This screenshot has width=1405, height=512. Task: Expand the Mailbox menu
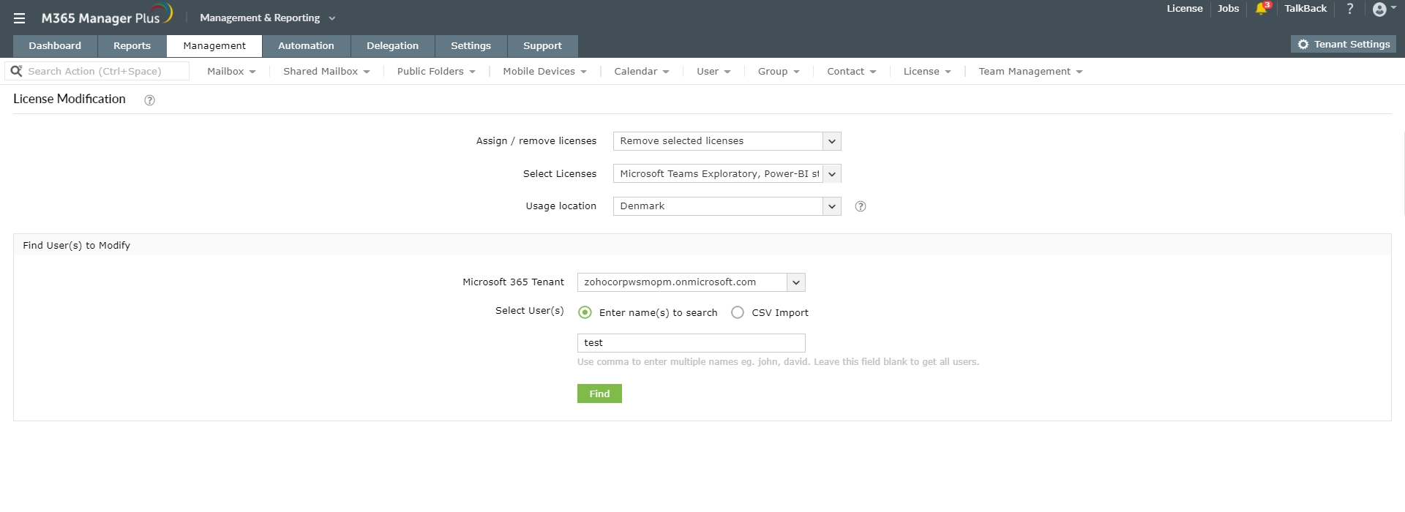[231, 72]
